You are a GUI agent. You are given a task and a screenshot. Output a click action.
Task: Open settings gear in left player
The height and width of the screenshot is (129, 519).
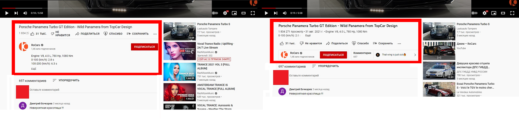point(225,13)
